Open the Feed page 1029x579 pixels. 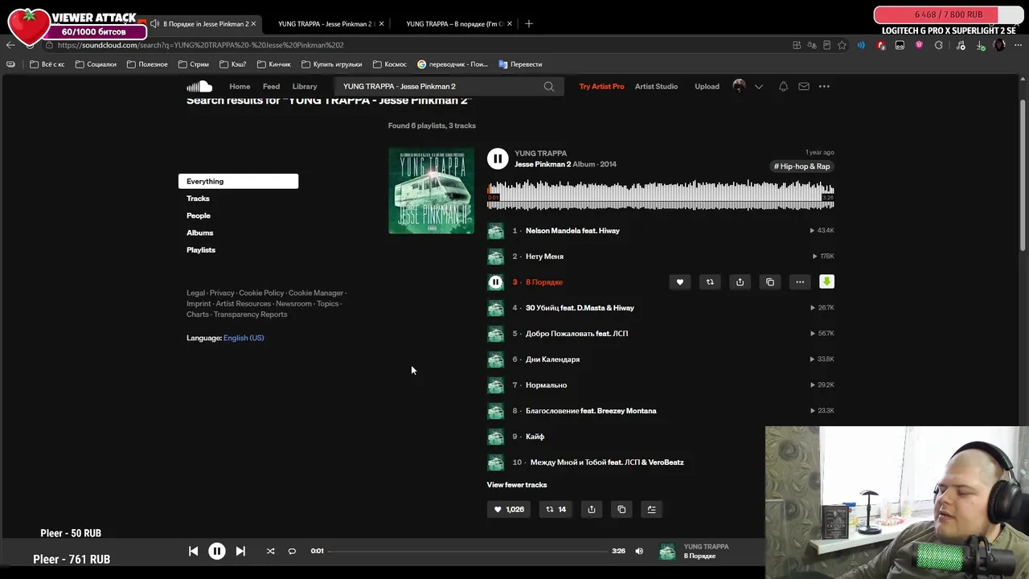point(271,86)
